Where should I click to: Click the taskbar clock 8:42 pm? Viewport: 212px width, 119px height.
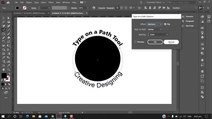pos(198,116)
